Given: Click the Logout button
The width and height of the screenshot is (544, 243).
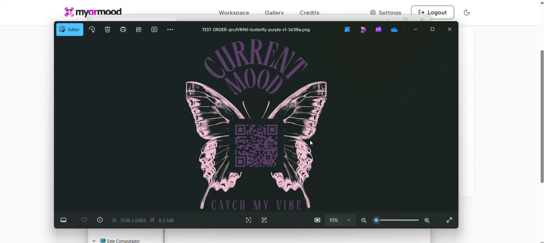Looking at the screenshot, I should pos(433,12).
